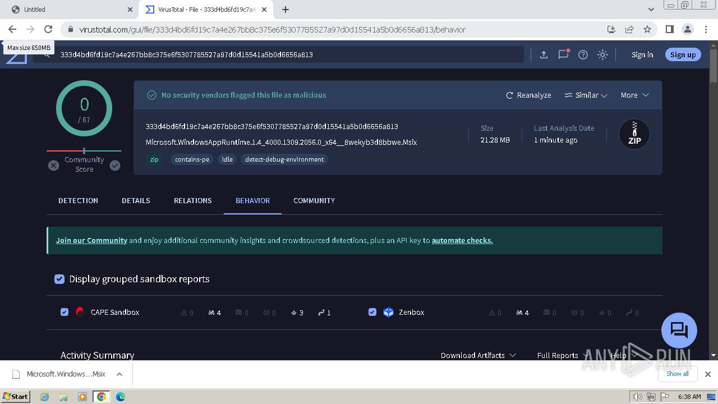Select the BEHAVIOR tab
Image resolution: width=718 pixels, height=404 pixels.
[x=253, y=201]
